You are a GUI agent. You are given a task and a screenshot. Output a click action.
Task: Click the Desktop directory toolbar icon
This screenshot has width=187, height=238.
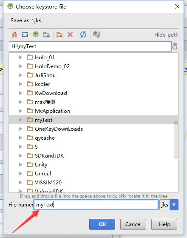tap(25, 34)
